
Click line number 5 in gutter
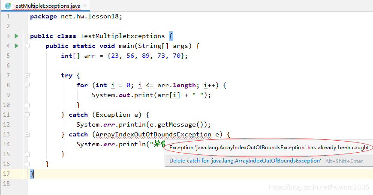click(8, 56)
